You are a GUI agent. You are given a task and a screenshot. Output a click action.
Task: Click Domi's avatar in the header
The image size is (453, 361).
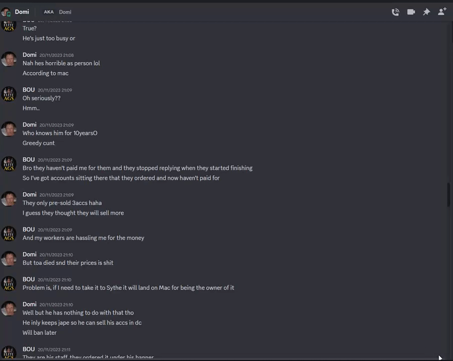(x=6, y=12)
